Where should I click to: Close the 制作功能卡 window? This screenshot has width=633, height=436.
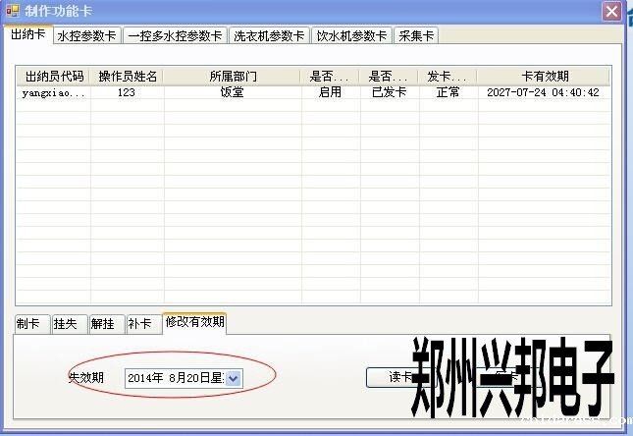click(611, 11)
